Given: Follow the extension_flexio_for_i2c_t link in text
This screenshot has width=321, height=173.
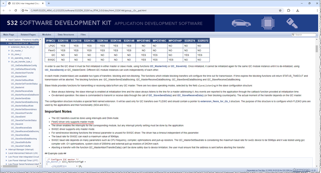Looking at the screenshot, I should click(x=215, y=101).
